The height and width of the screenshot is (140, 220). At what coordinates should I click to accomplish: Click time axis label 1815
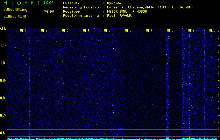[107, 30]
